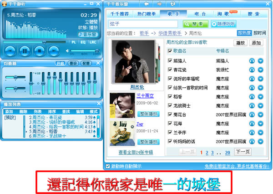Select playlist song 2.周杰伦 - 青花瓷
273x194 pixels.
pyautogui.click(x=62, y=118)
